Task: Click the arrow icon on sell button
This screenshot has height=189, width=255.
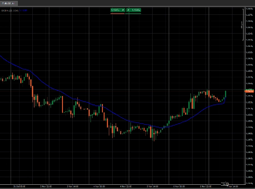Action: tap(123, 9)
